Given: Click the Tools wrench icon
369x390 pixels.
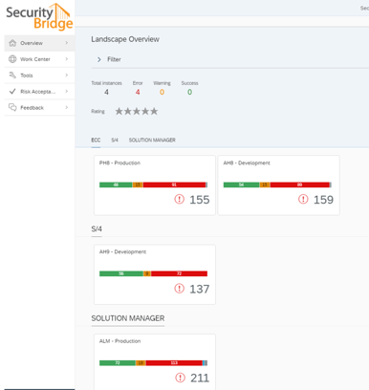Looking at the screenshot, I should [12, 76].
